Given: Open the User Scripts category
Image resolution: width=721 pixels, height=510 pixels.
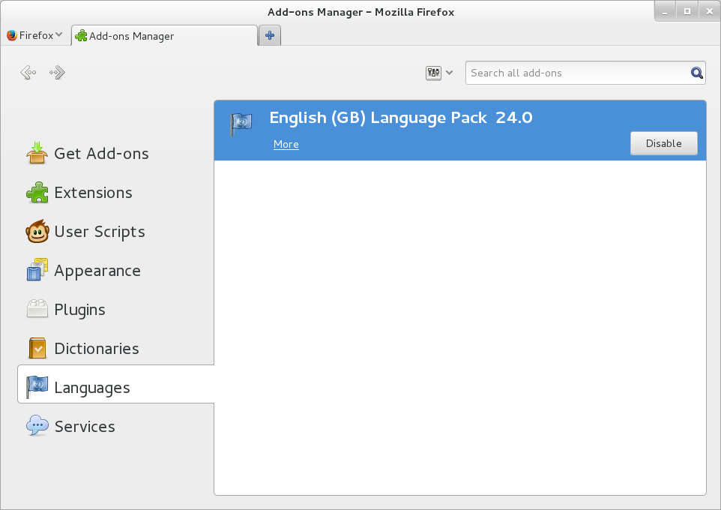Looking at the screenshot, I should coord(116,232).
